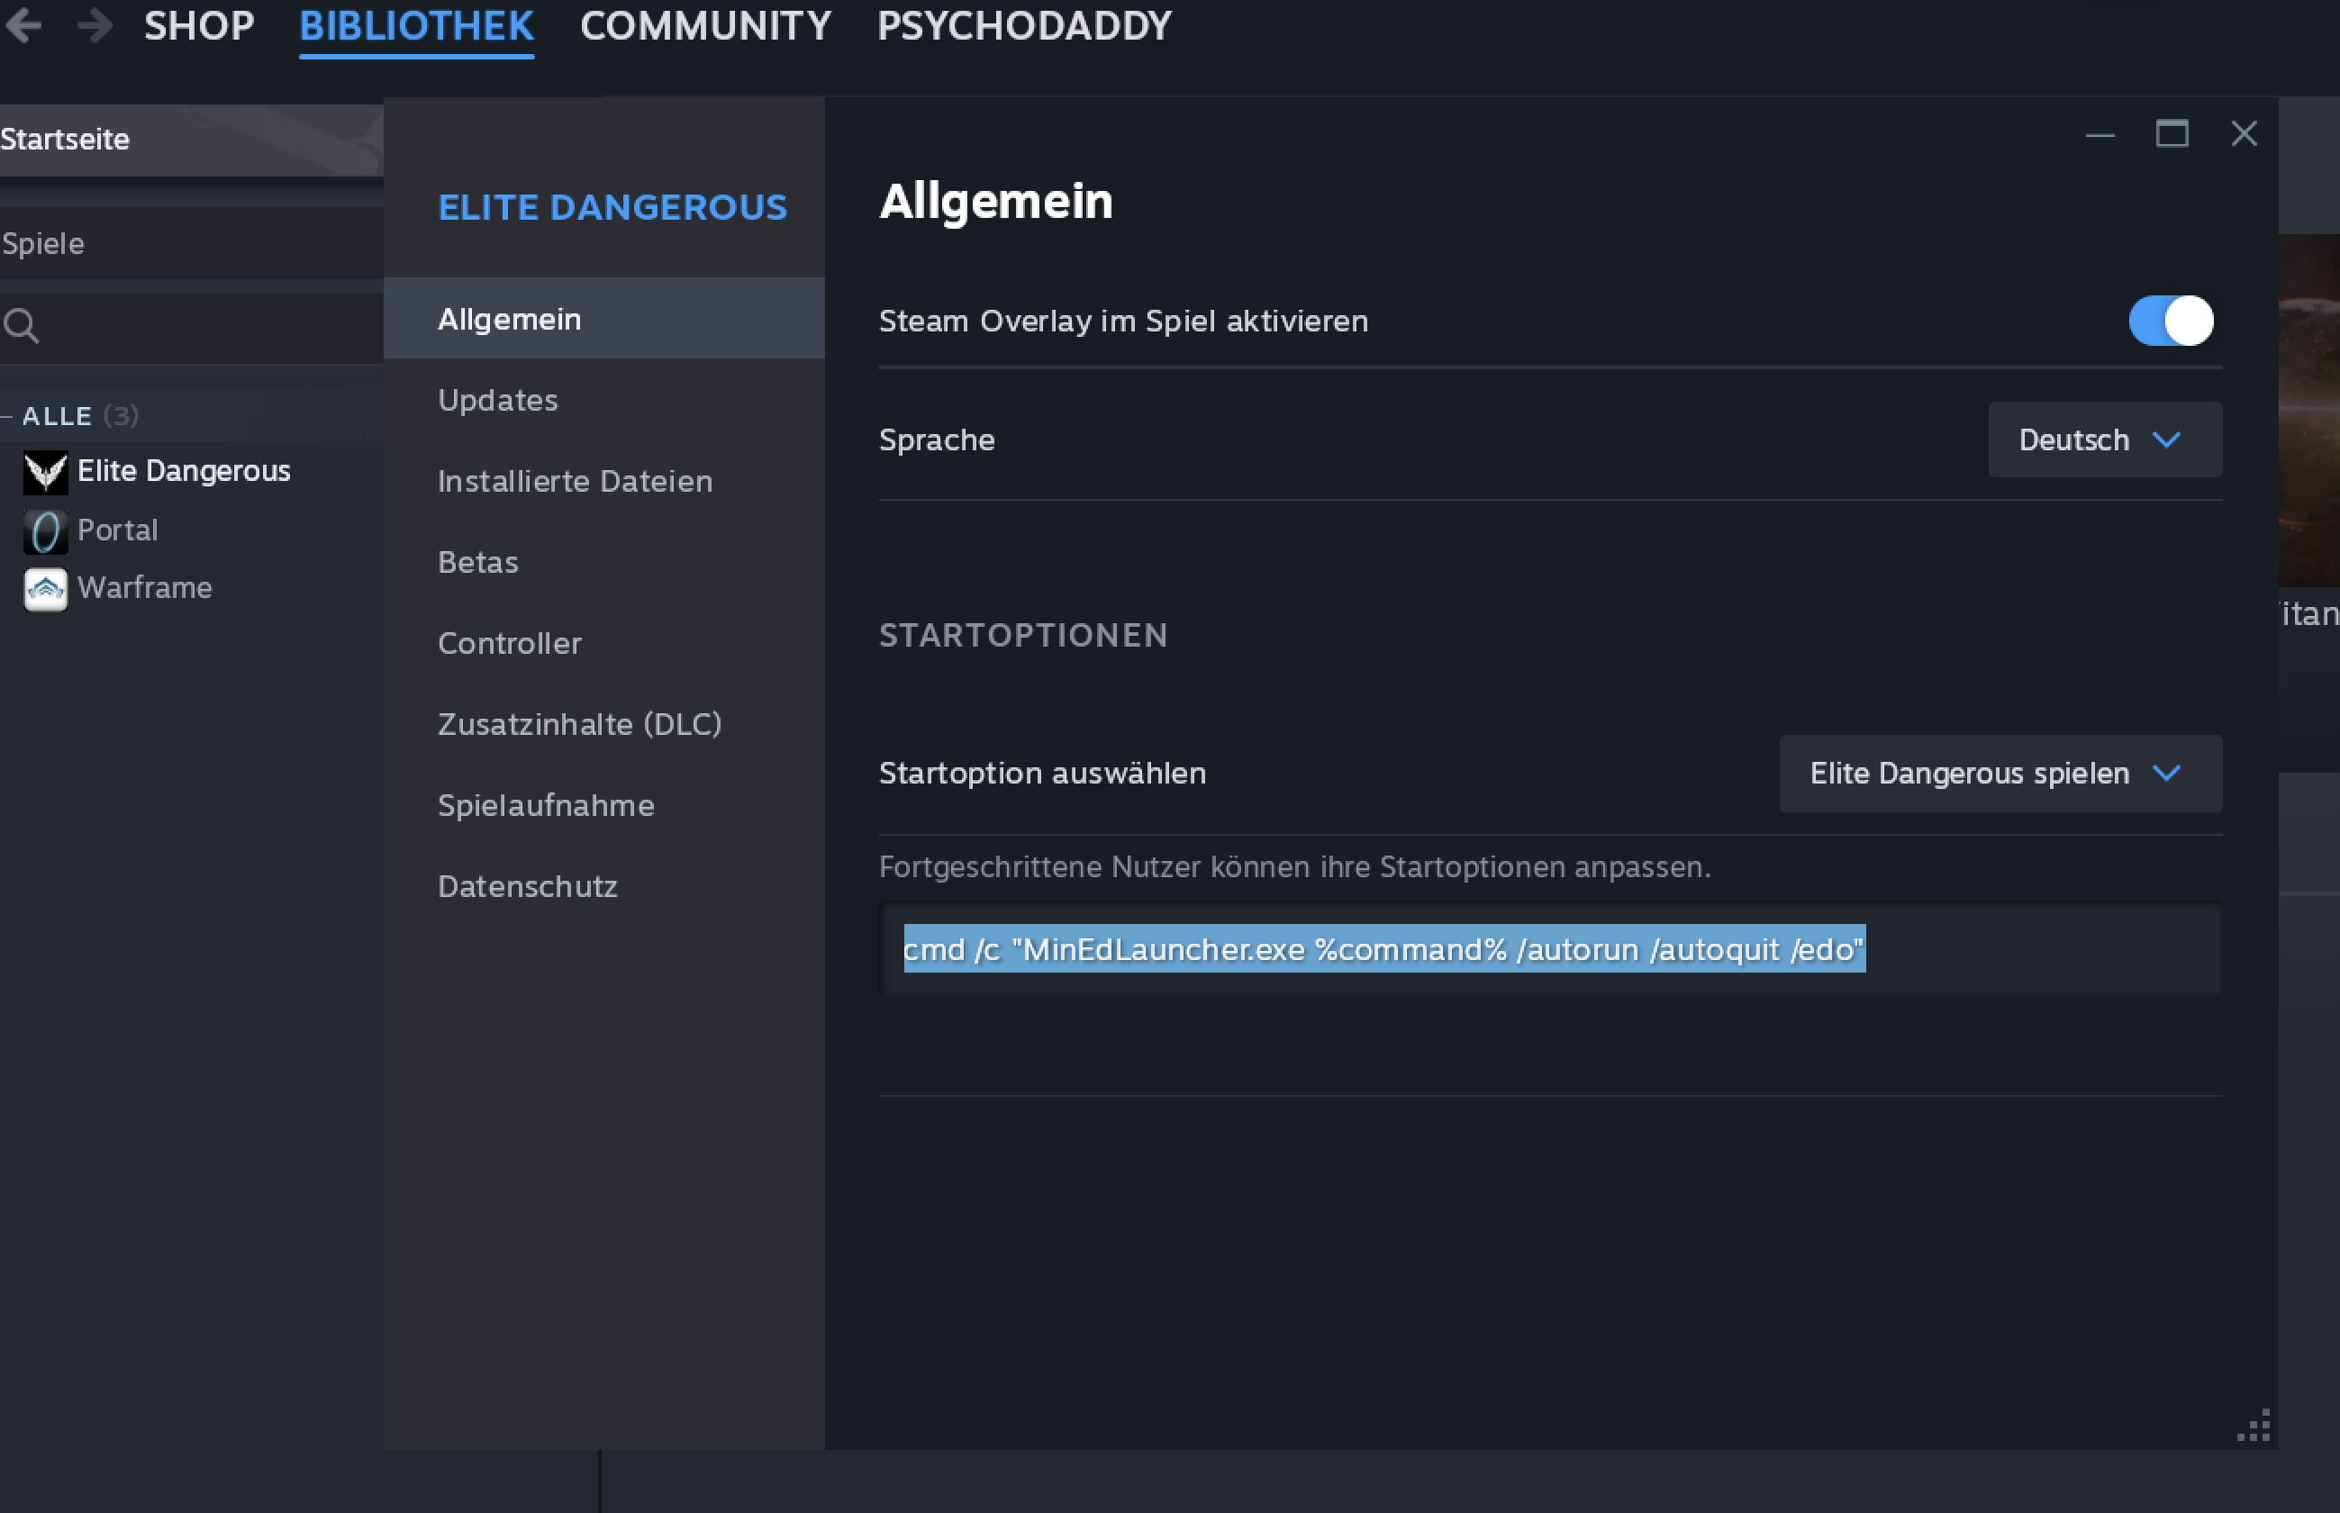The width and height of the screenshot is (2340, 1513).
Task: Maximize the properties window
Action: [x=2171, y=132]
